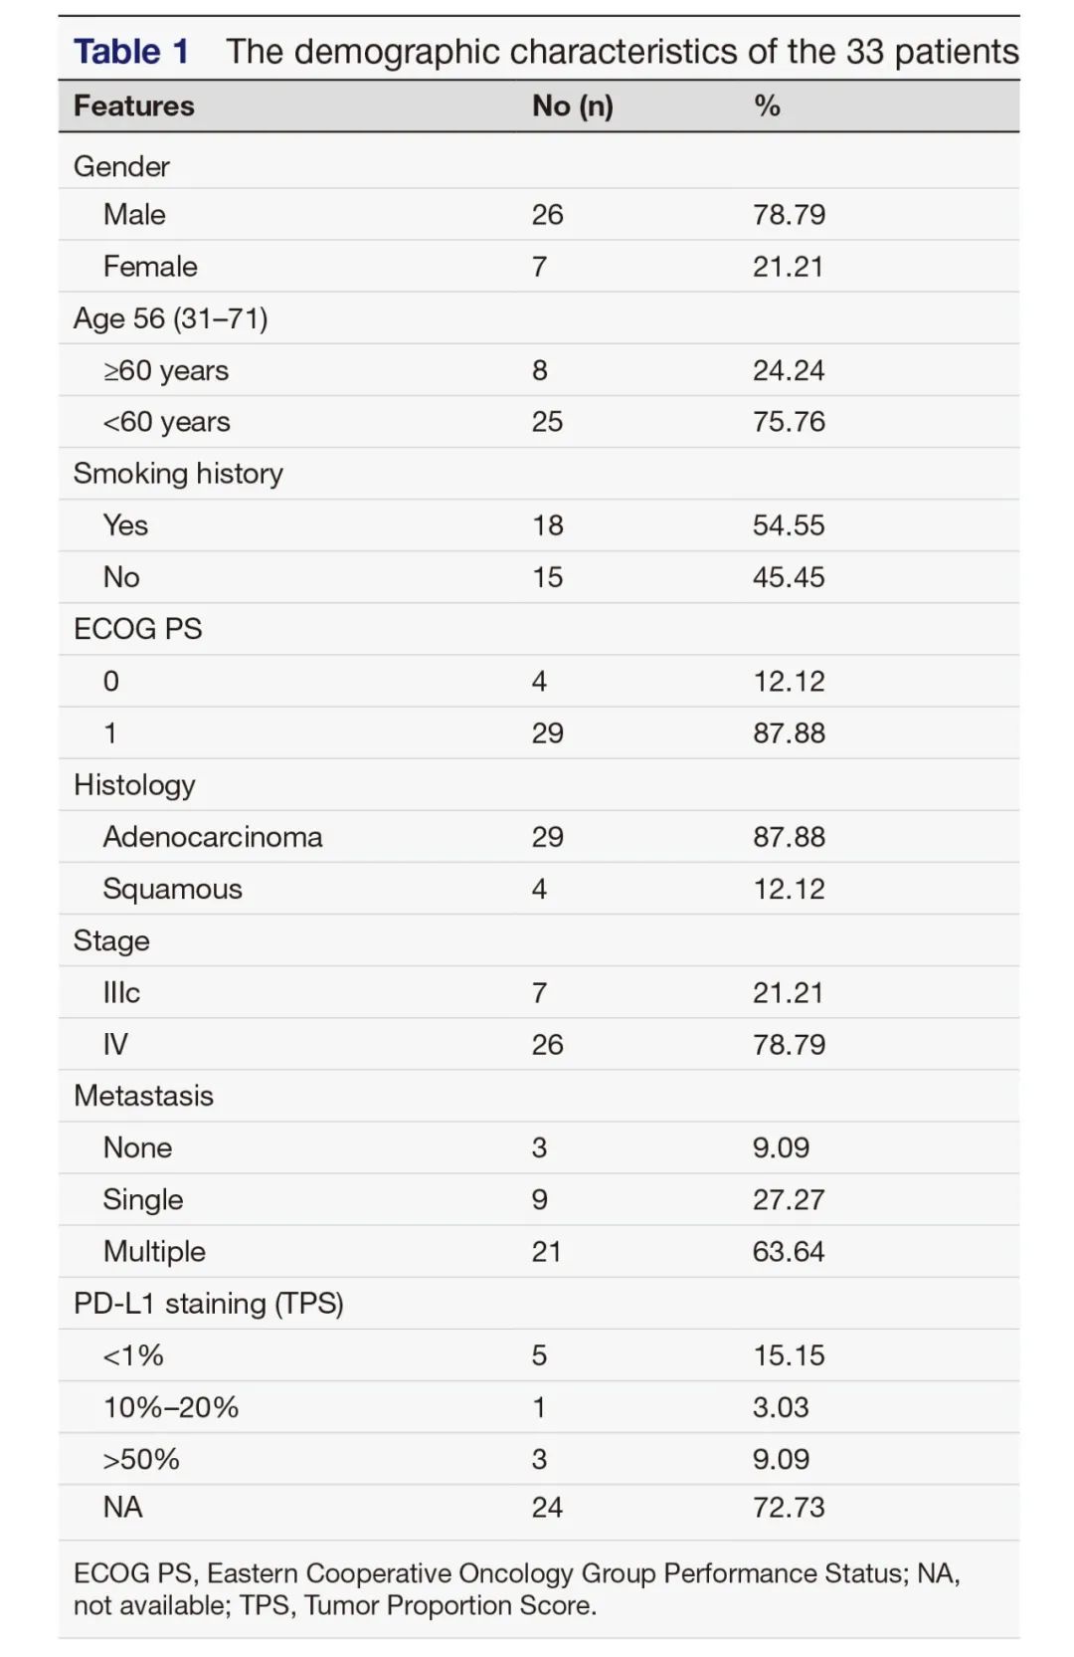Select the 'Gender' section heading
Image resolution: width=1074 pixels, height=1657 pixels.
[x=121, y=166]
